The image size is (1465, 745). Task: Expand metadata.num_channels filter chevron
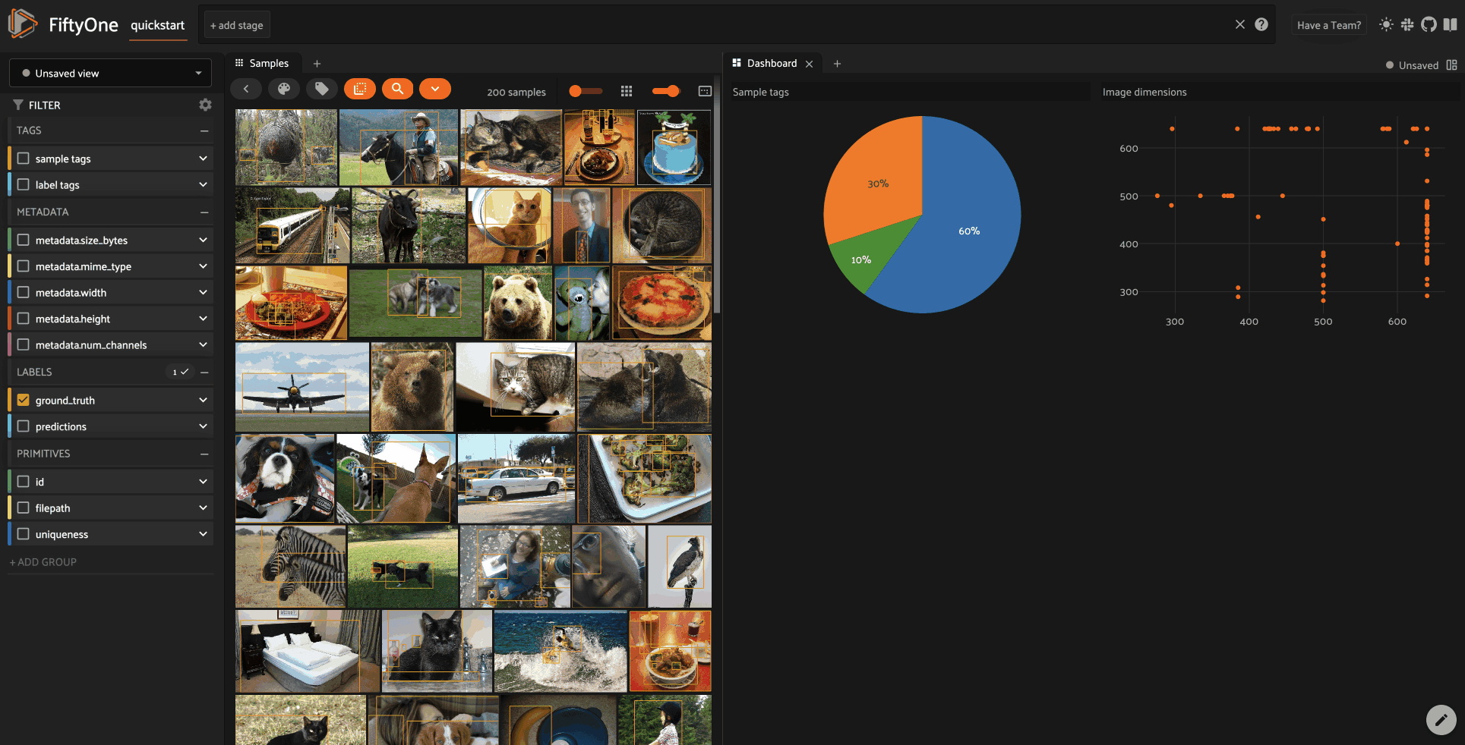click(x=203, y=344)
